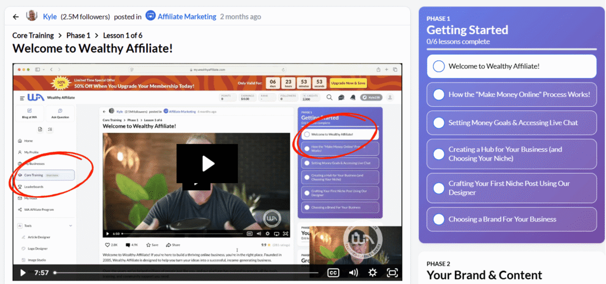Open video settings gear in player bar
This screenshot has height=284, width=606.
(373, 273)
